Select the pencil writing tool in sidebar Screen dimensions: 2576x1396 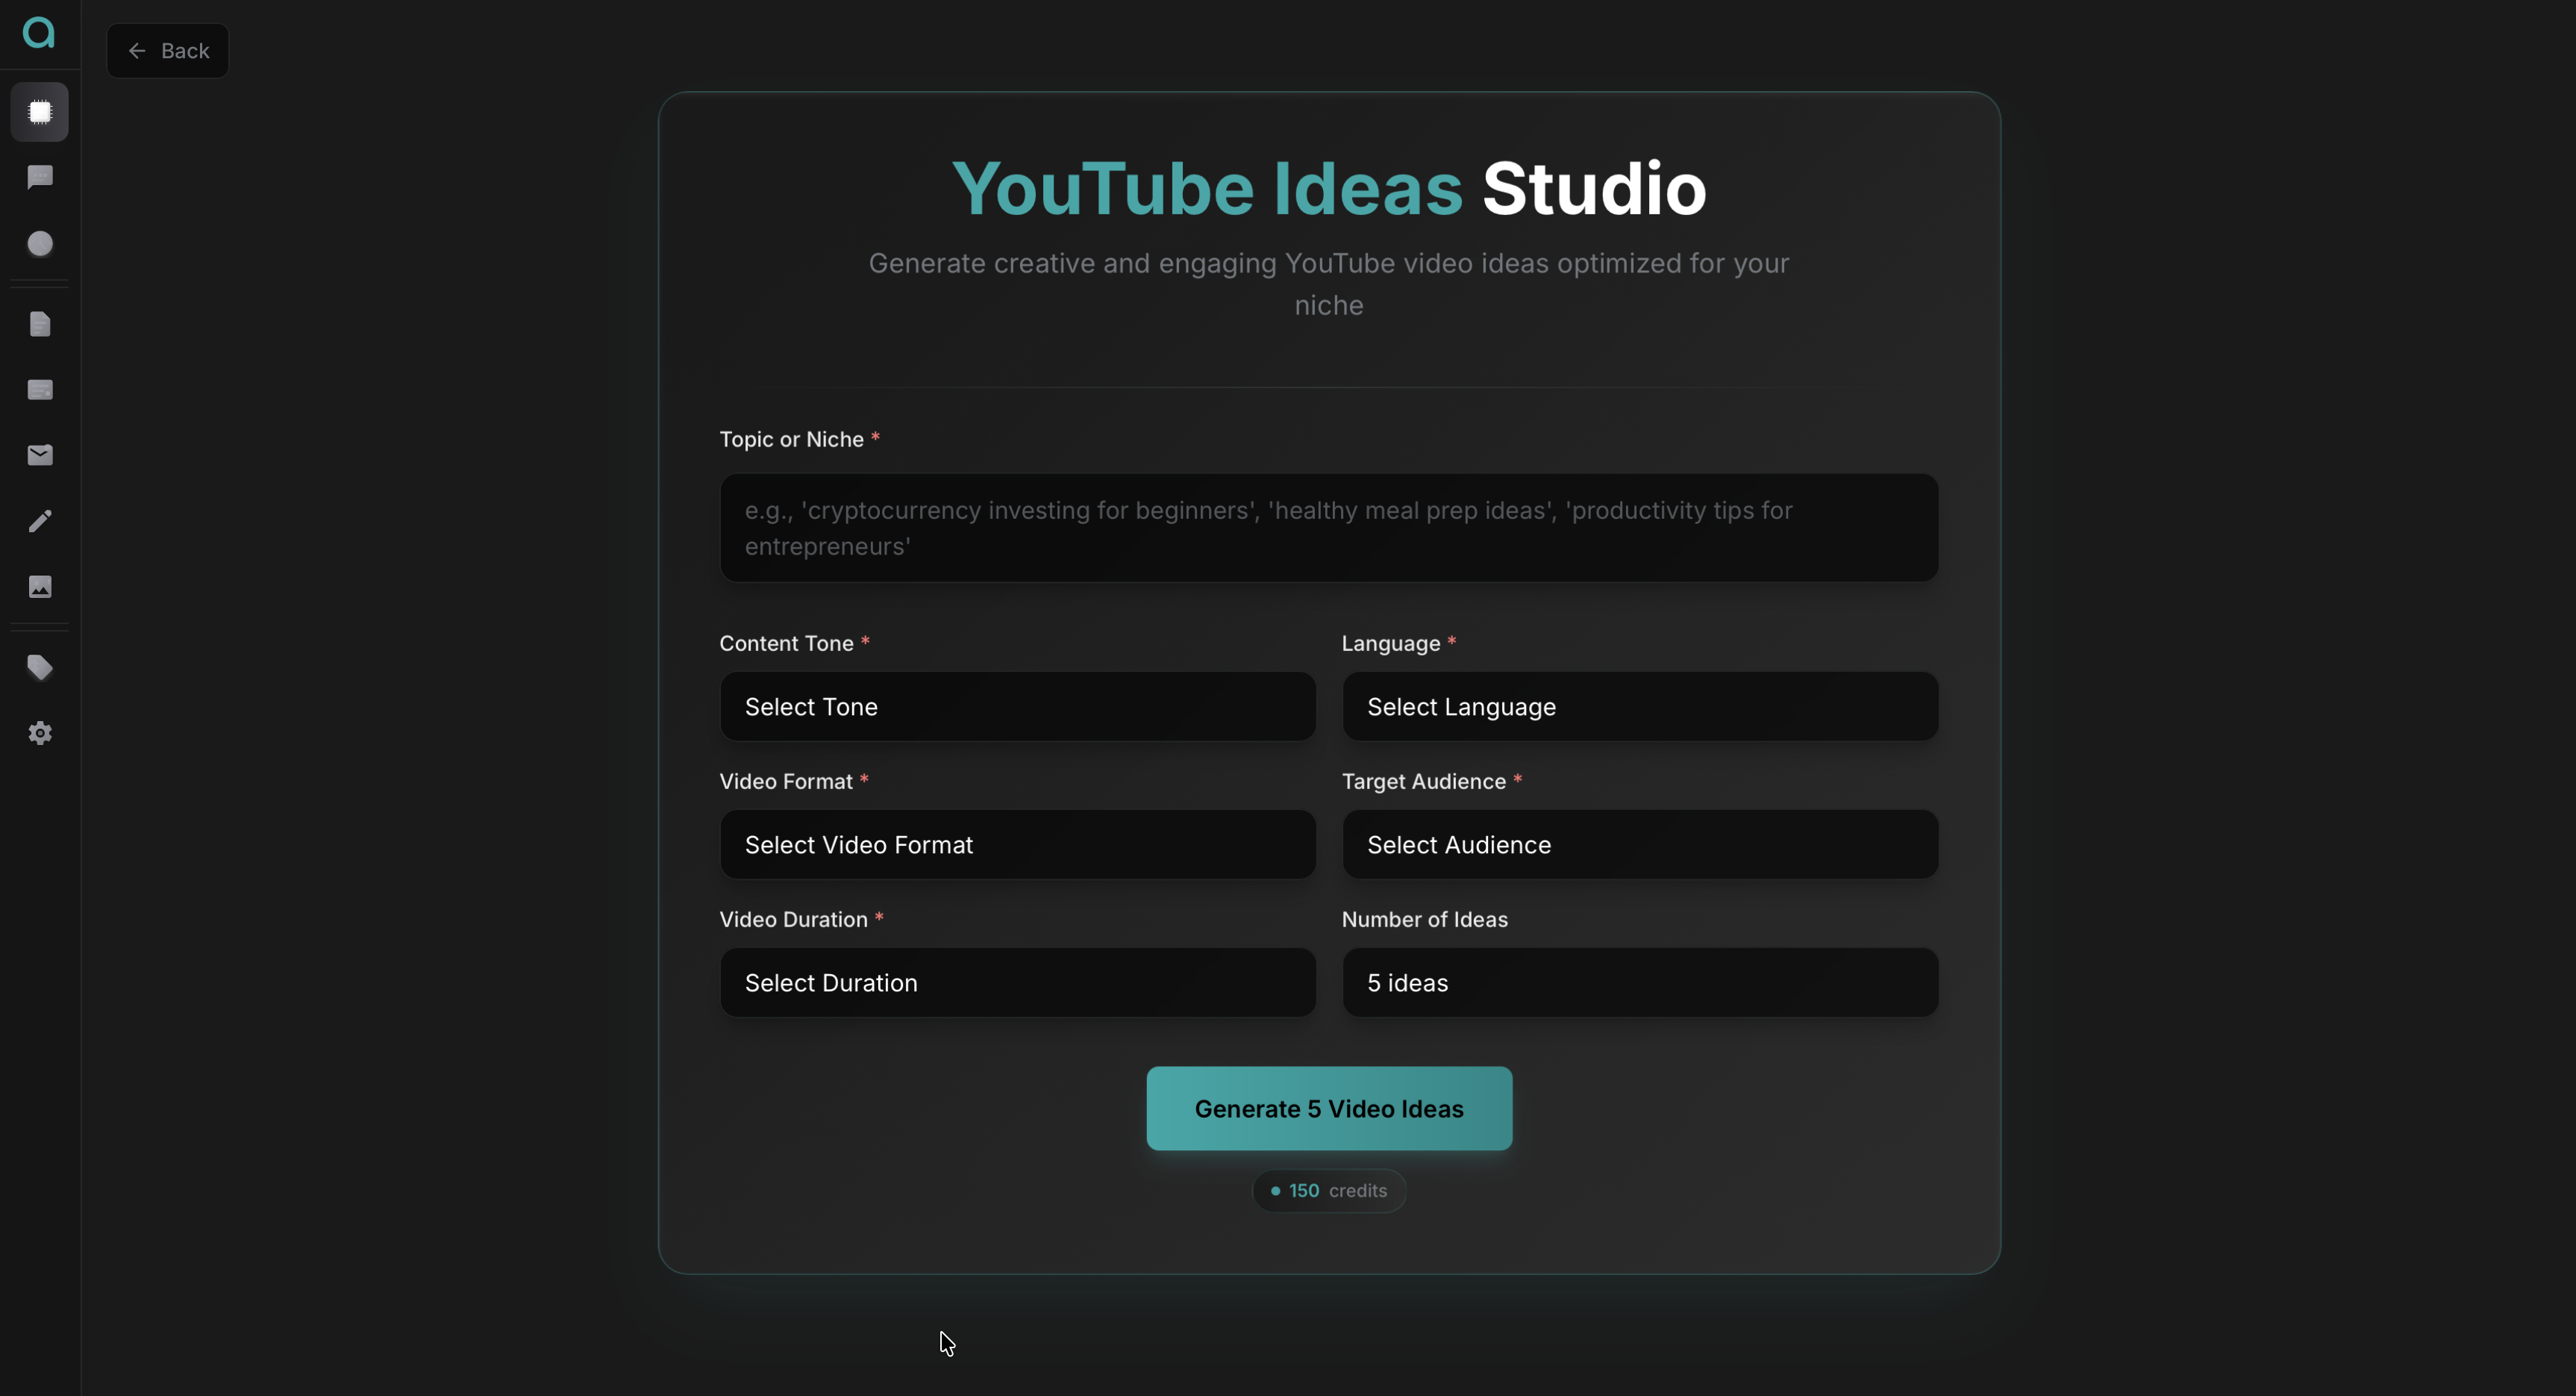(x=40, y=520)
